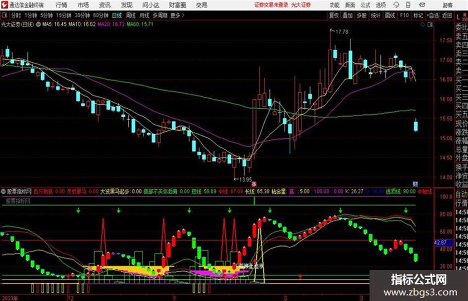Click the 画线 drawing tools button
The image size is (468, 301).
tap(389, 15)
